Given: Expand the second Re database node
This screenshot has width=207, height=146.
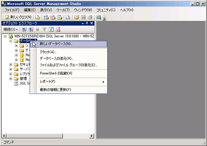Looking at the screenshot, I should [x=16, y=60].
